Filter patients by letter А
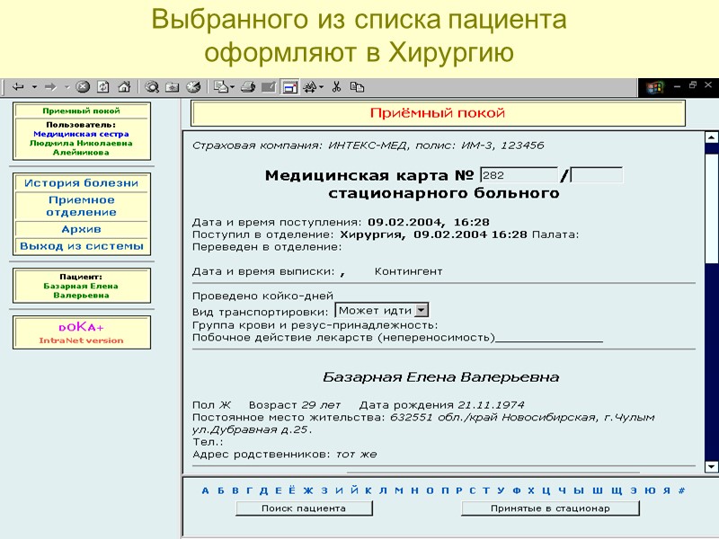This screenshot has height=539, width=719. [x=205, y=490]
